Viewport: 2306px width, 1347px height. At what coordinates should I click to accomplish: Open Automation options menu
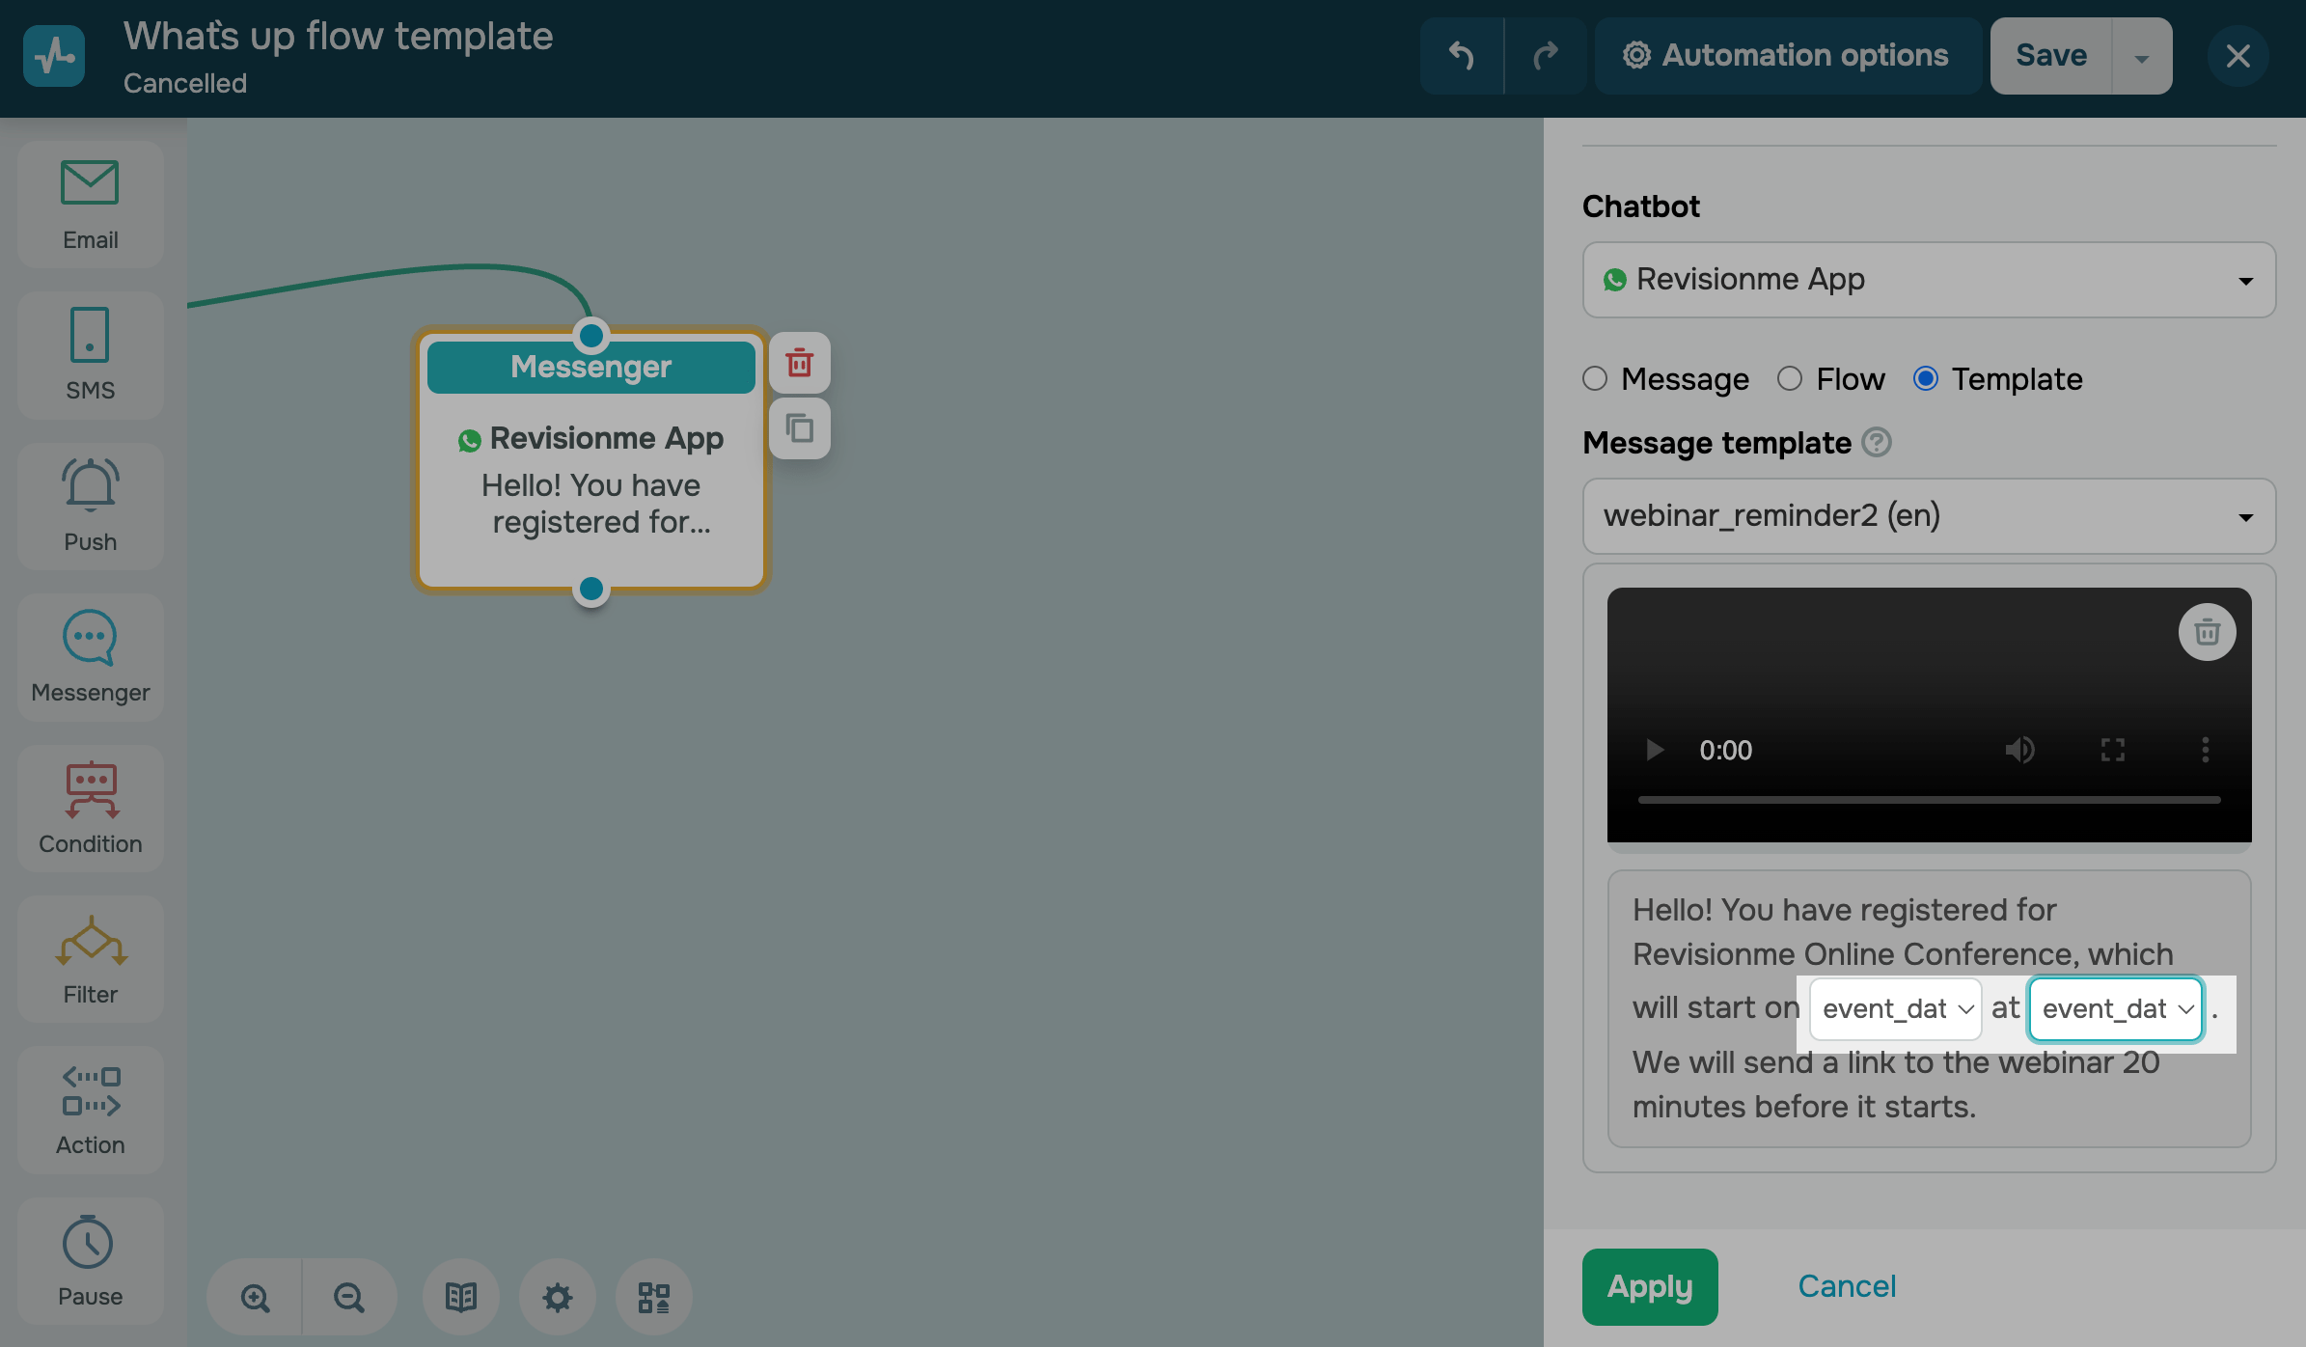(1787, 56)
